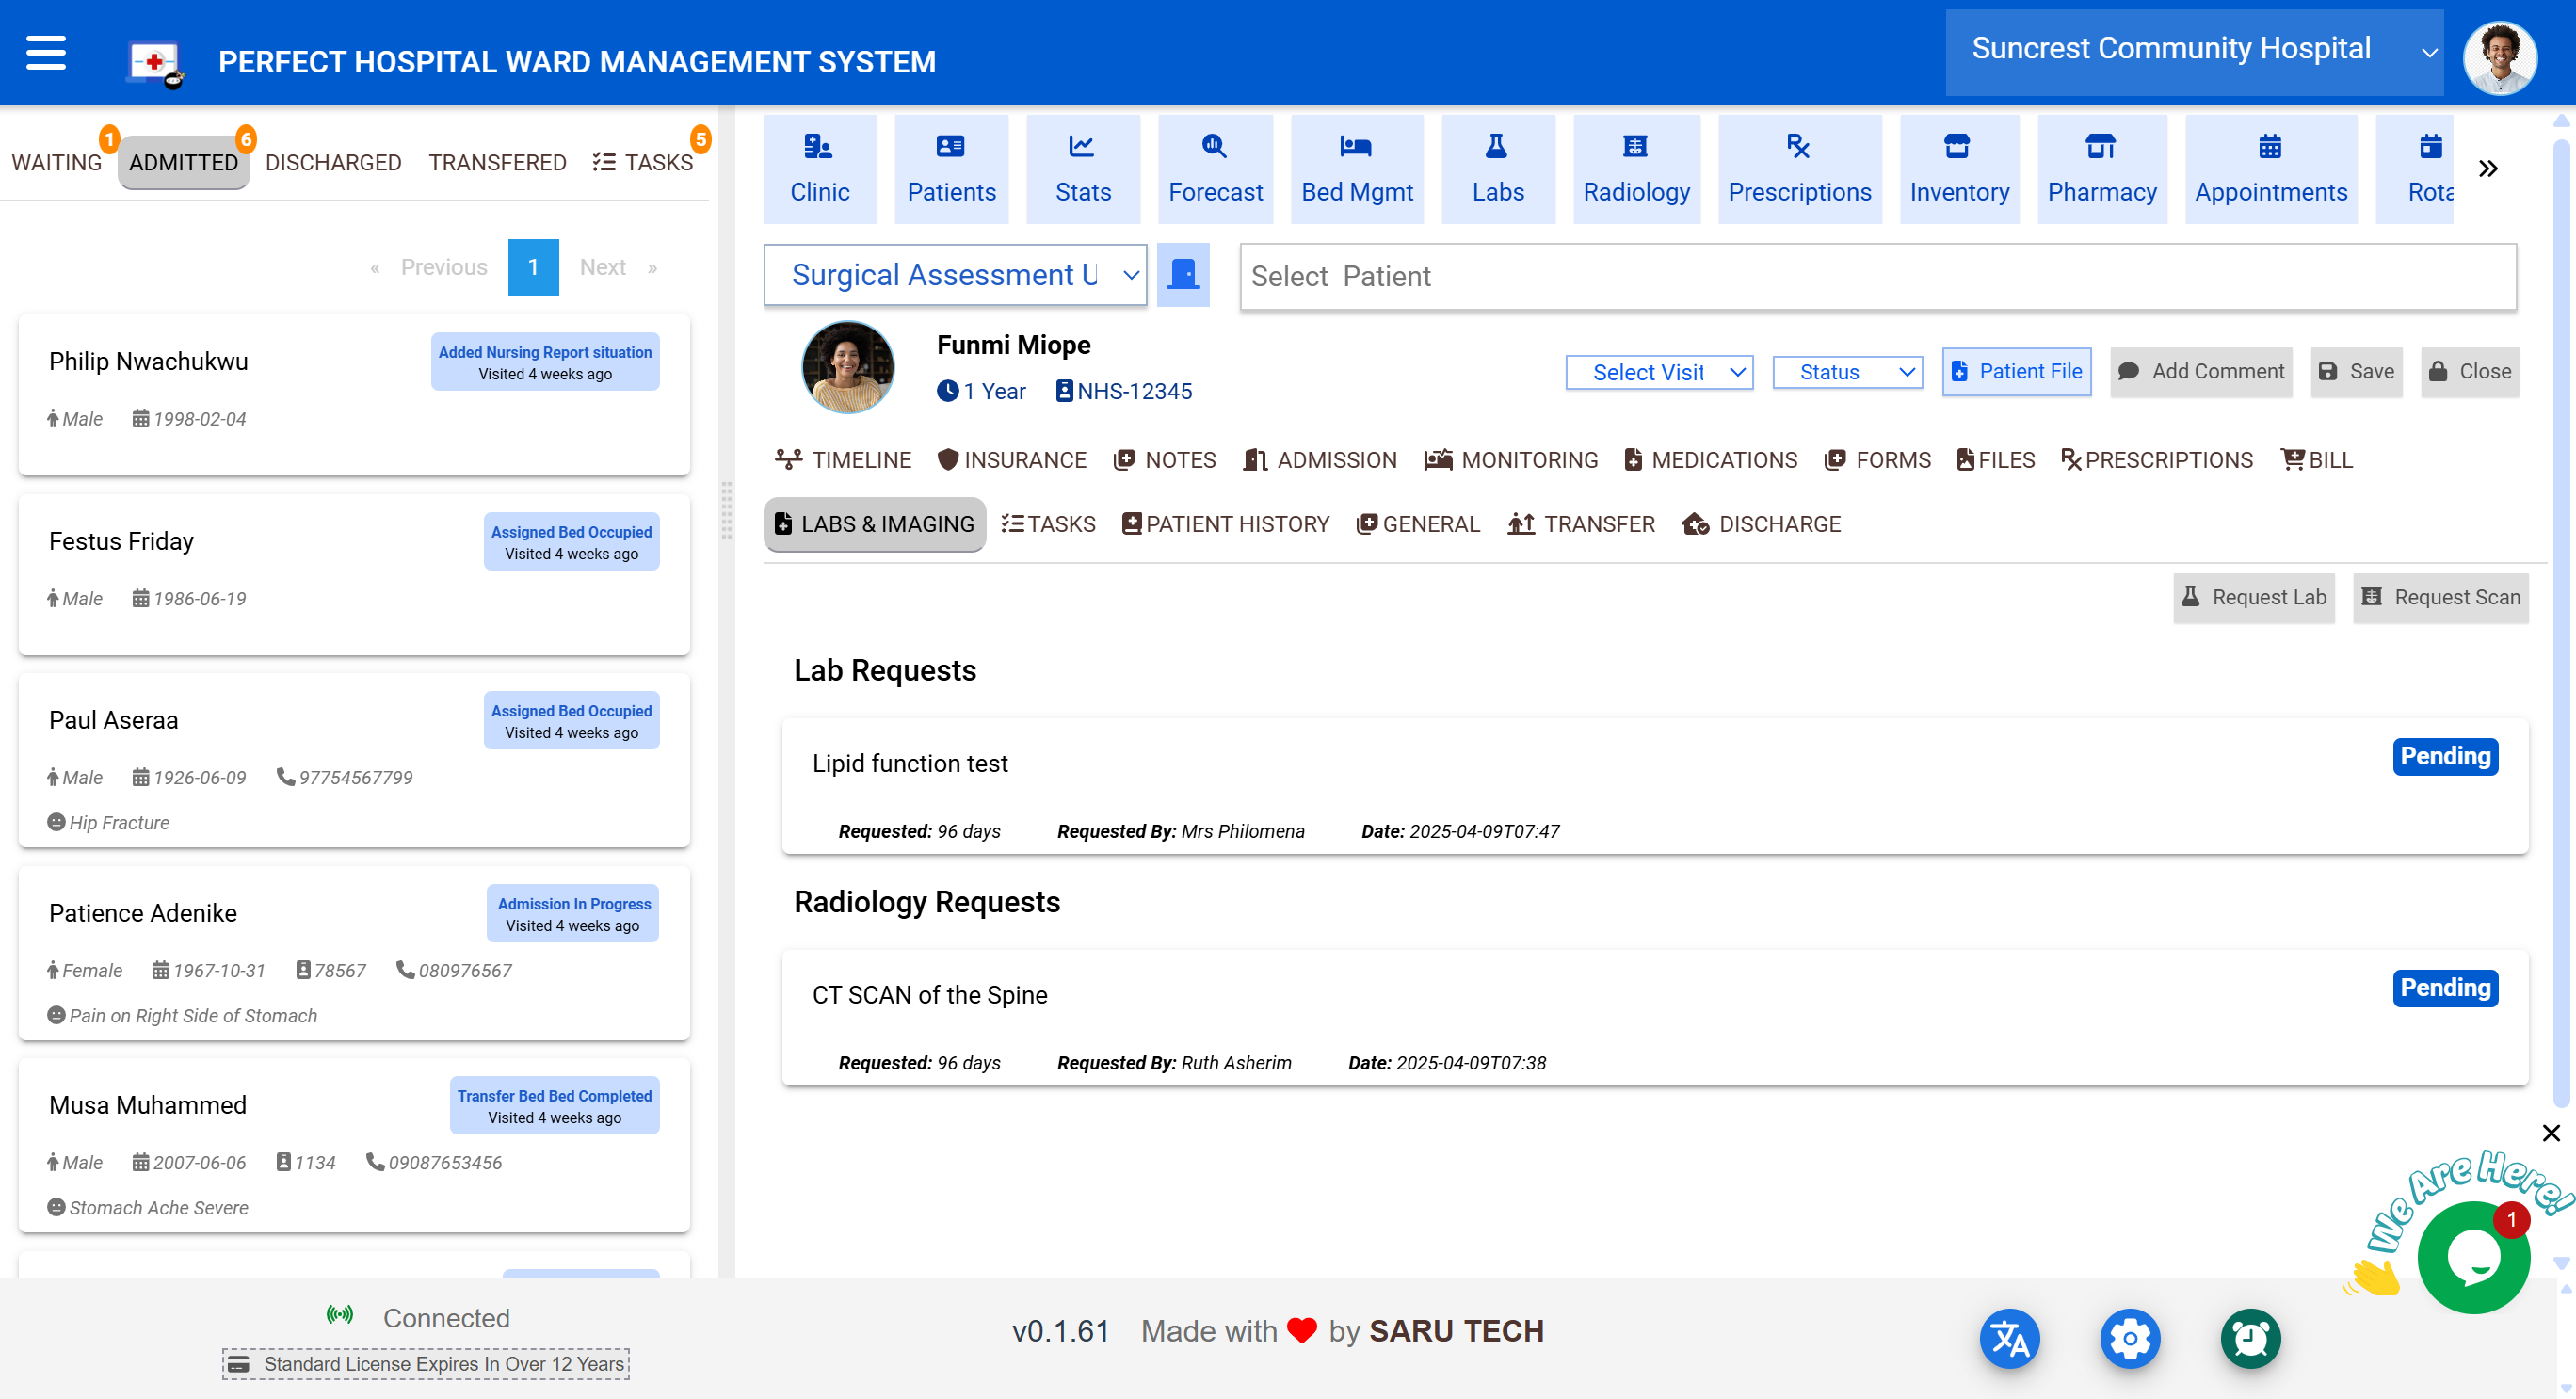The image size is (2576, 1399).
Task: Open the Stats module
Action: coord(1082,169)
